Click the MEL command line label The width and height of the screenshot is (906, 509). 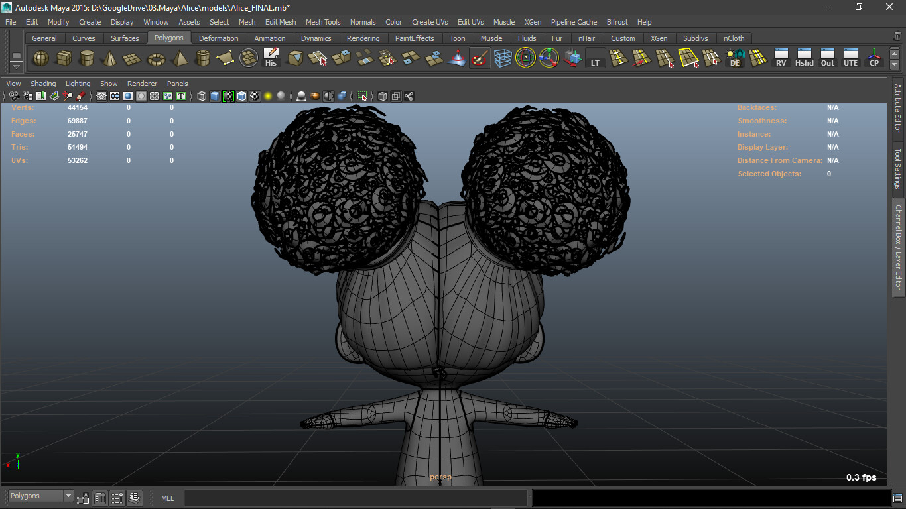pos(168,498)
